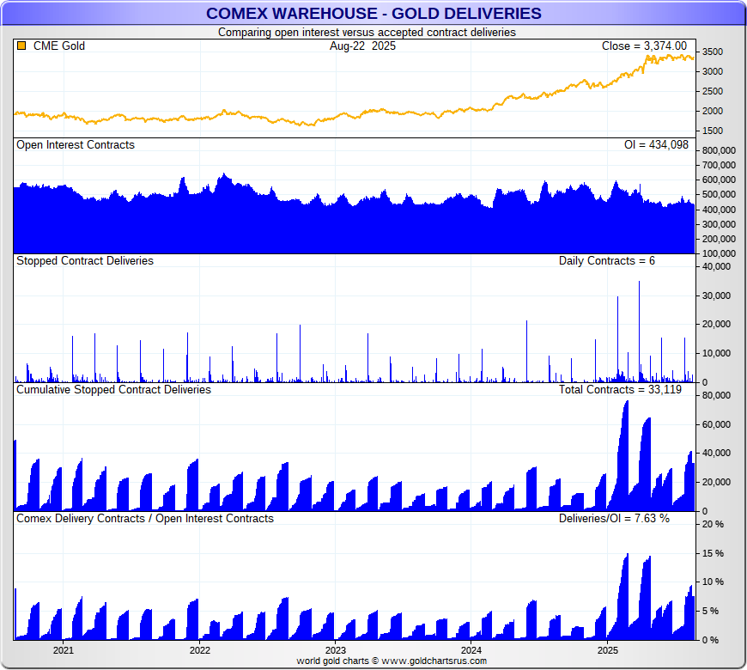The image size is (747, 670).
Task: Click the 2023 x-axis label
Action: (336, 650)
